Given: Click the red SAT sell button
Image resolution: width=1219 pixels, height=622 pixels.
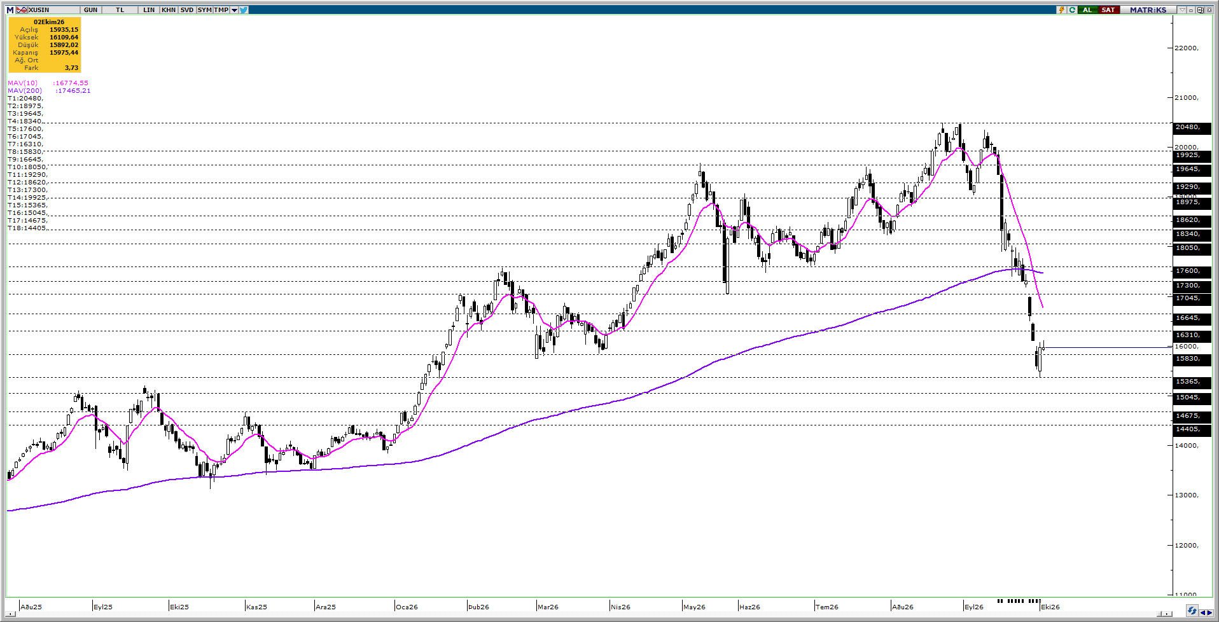Looking at the screenshot, I should [x=1108, y=10].
